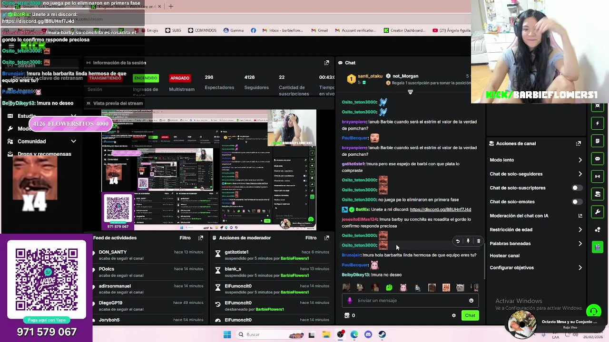Insert the pink pig emote from quick emotes

click(403, 287)
